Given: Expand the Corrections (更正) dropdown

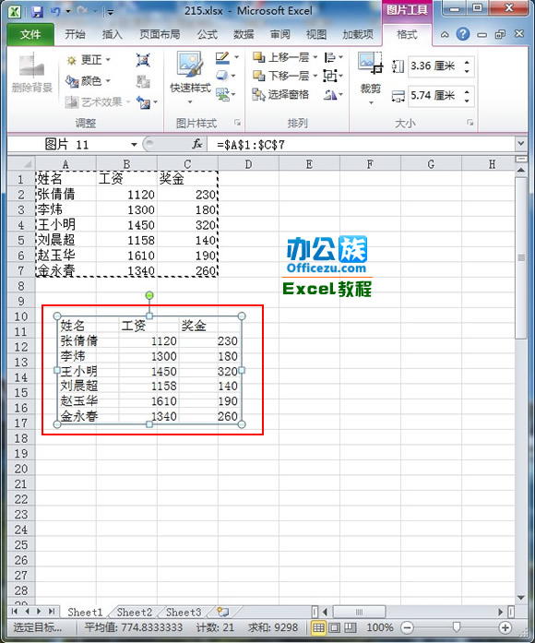Looking at the screenshot, I should point(108,60).
